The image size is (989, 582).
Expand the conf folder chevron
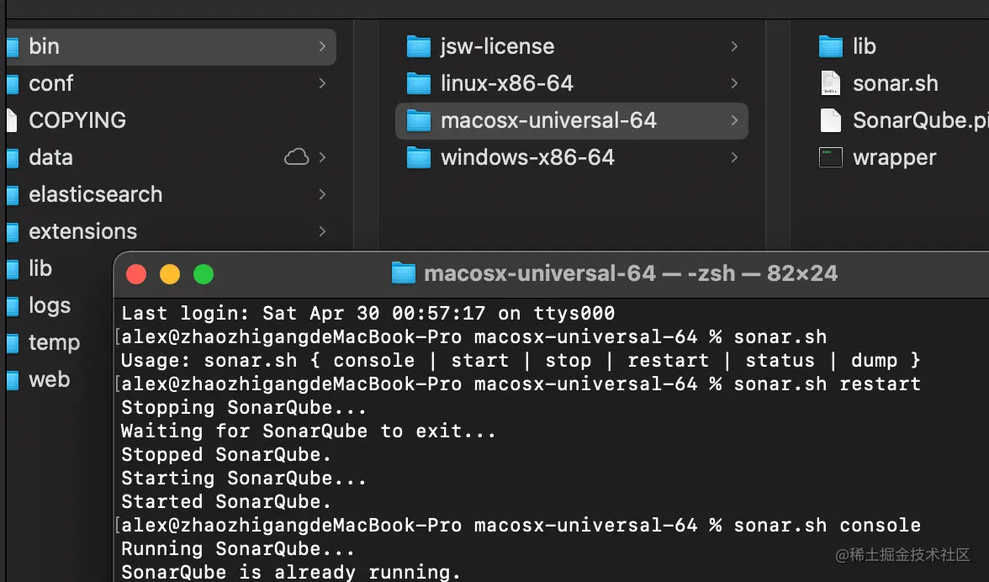coord(322,83)
